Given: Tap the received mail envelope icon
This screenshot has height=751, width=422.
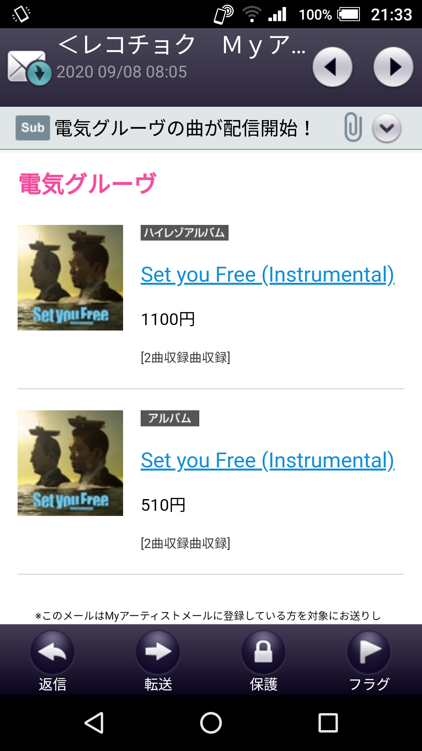Looking at the screenshot, I should 28,67.
